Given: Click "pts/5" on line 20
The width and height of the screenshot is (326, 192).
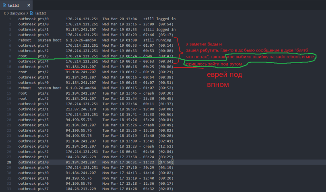Looking at the screenshot, I should (43, 120).
